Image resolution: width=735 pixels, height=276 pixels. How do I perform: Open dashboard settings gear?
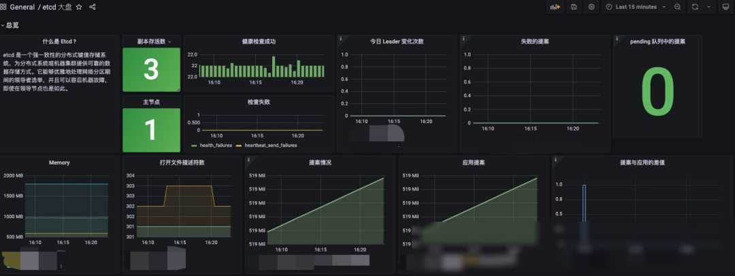pos(591,7)
